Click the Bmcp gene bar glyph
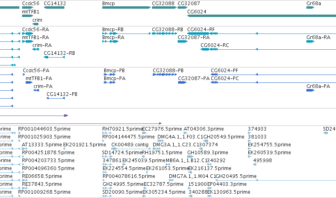Screen dimensions: 336x198 click(x=126, y=7)
